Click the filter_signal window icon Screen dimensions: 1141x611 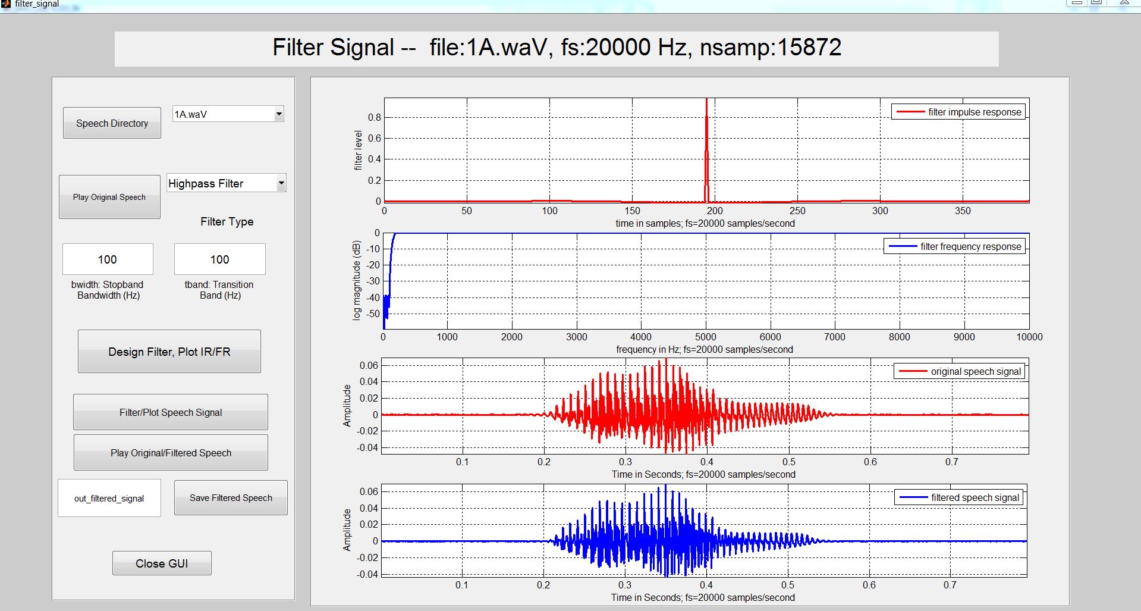click(x=6, y=4)
